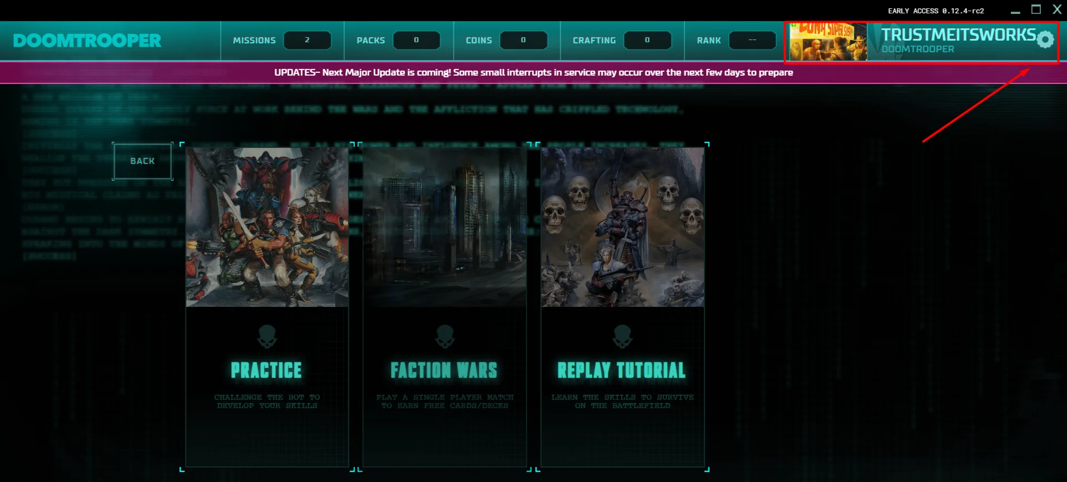Click the skull emblem above Replay Tutorial
This screenshot has height=482, width=1067.
(622, 336)
